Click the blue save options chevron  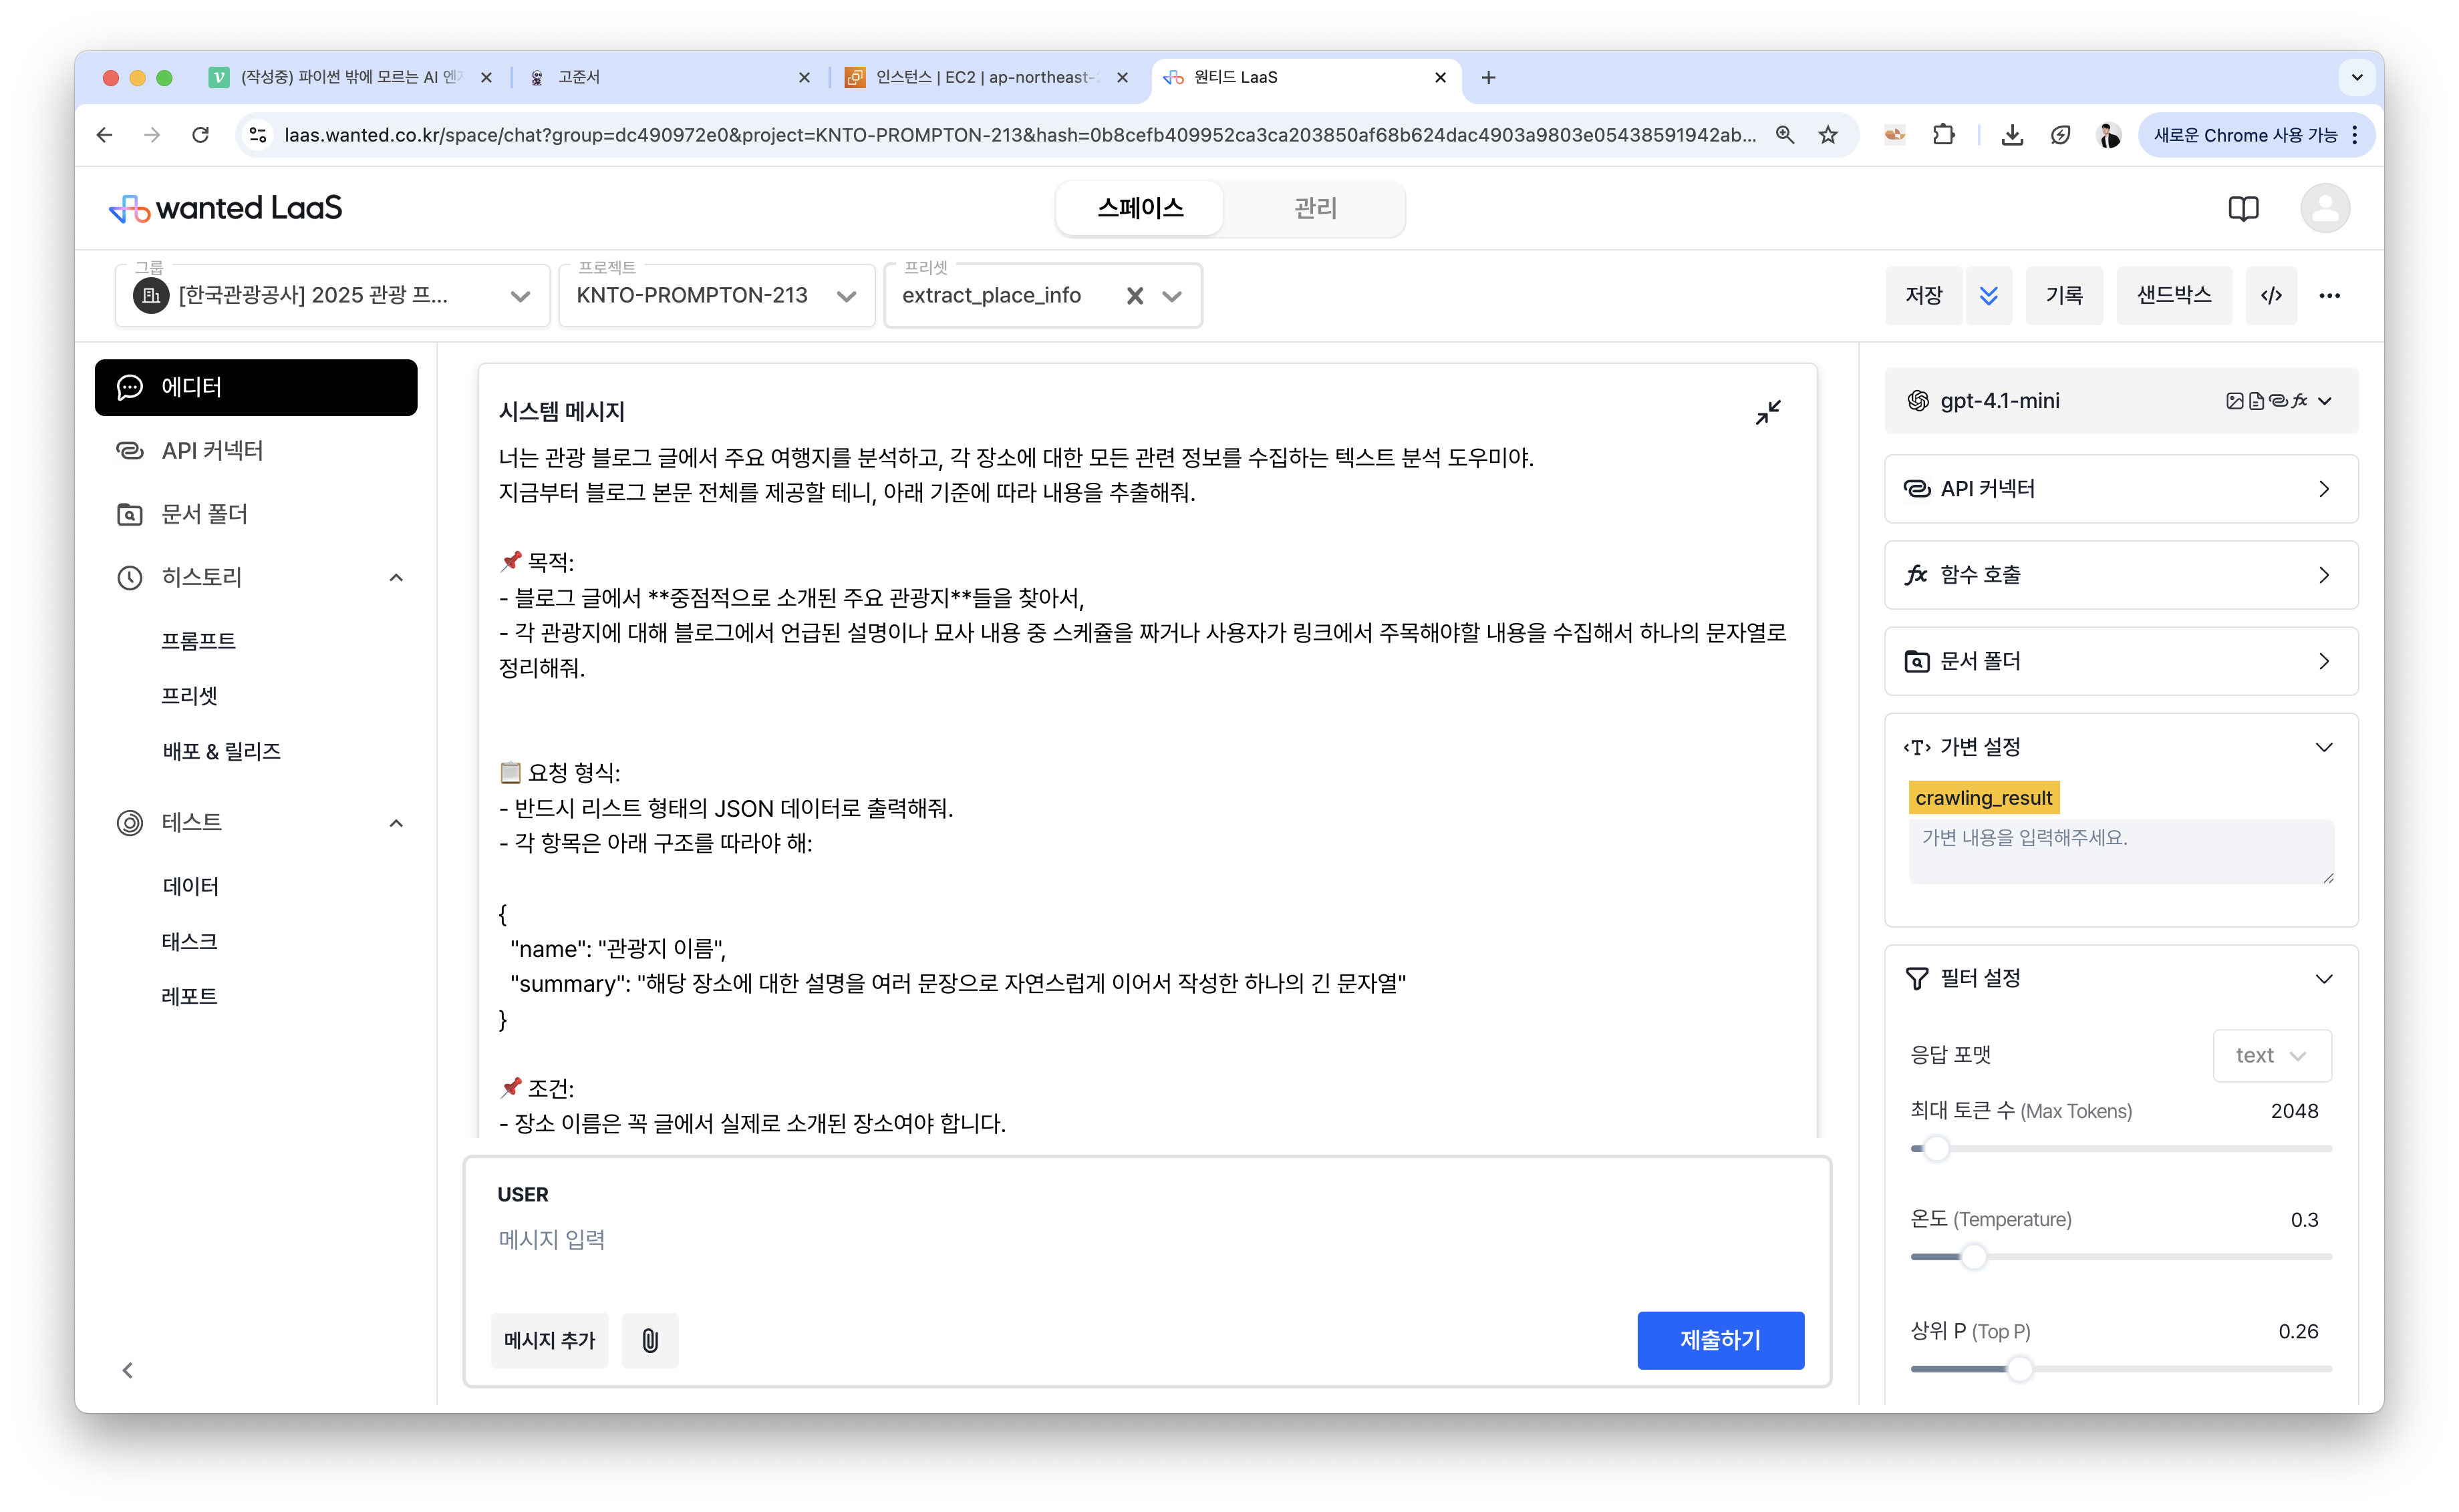[1989, 295]
